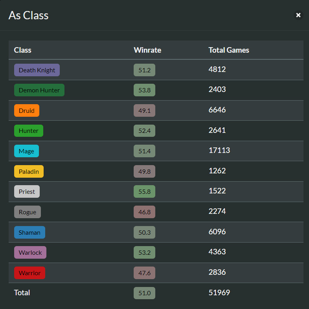Image resolution: width=309 pixels, height=309 pixels.
Task: Sort by Total Games column header
Action: pyautogui.click(x=229, y=50)
